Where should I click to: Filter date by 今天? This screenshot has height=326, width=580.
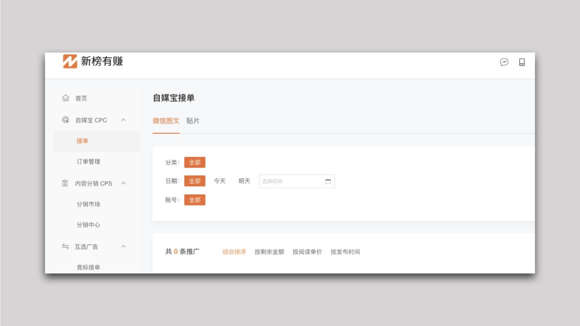point(220,181)
